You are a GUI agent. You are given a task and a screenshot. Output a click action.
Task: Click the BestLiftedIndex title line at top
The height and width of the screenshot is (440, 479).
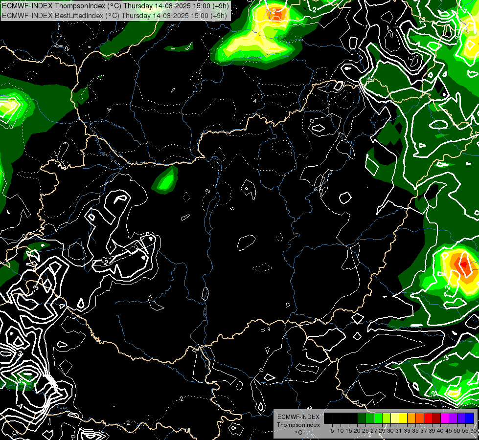114,16
